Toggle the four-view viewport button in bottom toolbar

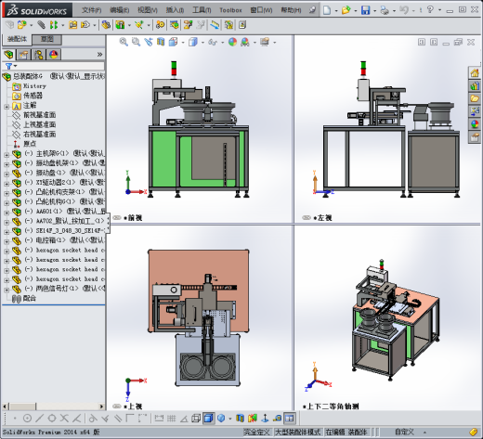coord(290,419)
